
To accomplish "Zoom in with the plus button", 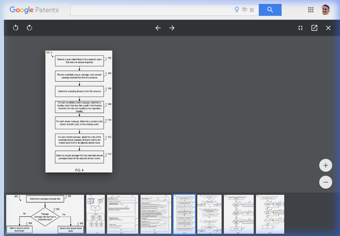I will 325,165.
